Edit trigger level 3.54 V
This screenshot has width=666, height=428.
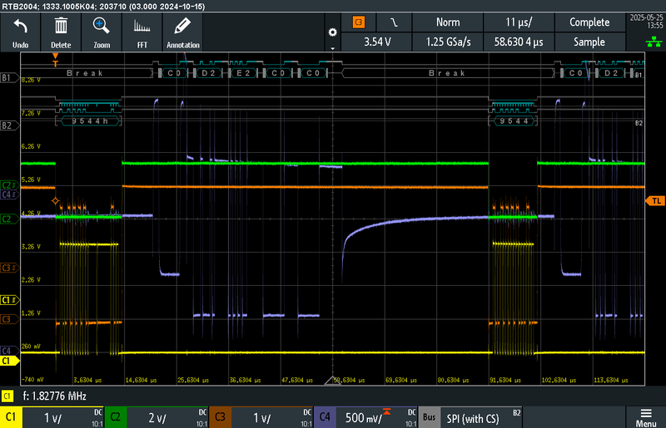tap(376, 42)
